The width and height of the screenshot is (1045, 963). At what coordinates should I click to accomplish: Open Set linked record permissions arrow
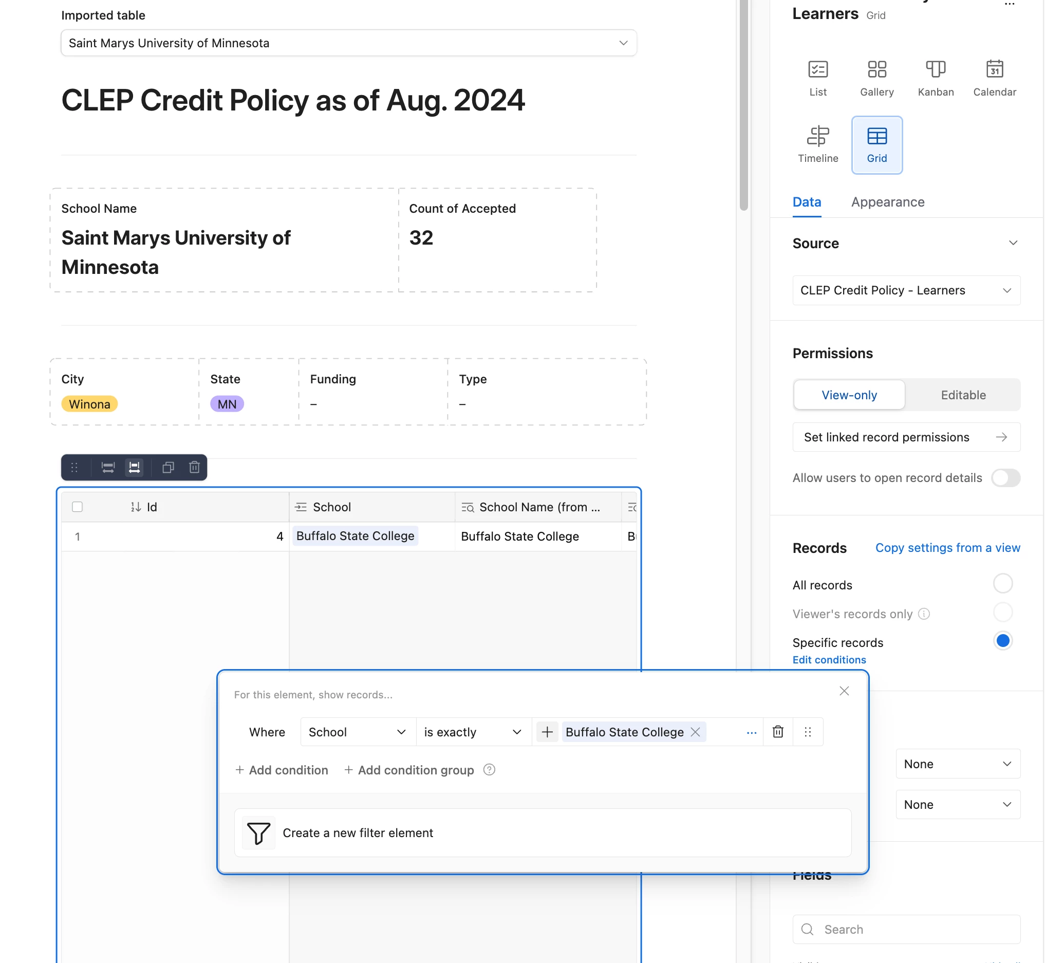pyautogui.click(x=1001, y=437)
